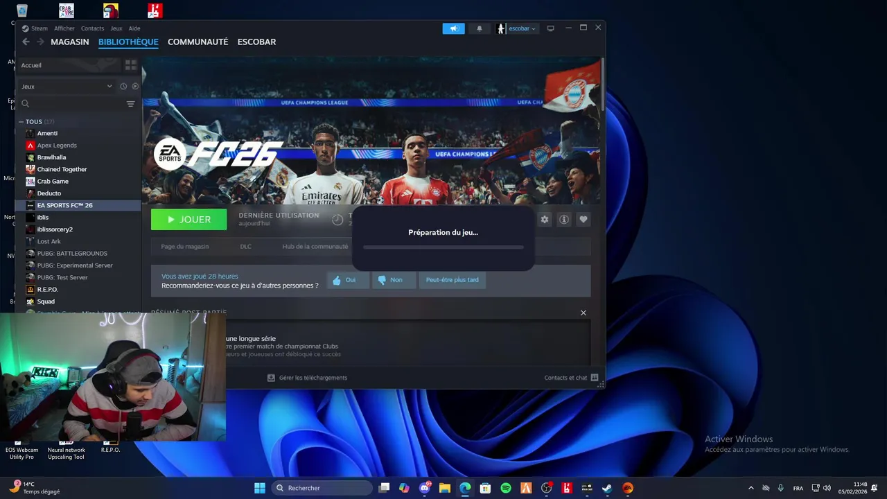Go to the MAGASIN tab

[x=69, y=42]
